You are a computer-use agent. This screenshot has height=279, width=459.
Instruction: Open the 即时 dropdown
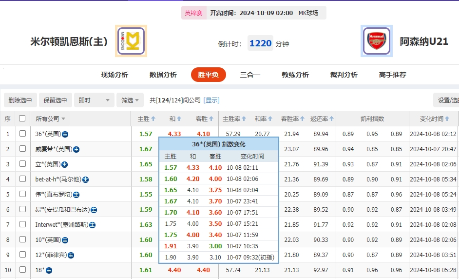coord(95,100)
